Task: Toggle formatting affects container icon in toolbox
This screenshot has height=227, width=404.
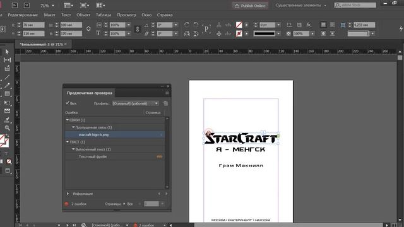Action: (1, 154)
